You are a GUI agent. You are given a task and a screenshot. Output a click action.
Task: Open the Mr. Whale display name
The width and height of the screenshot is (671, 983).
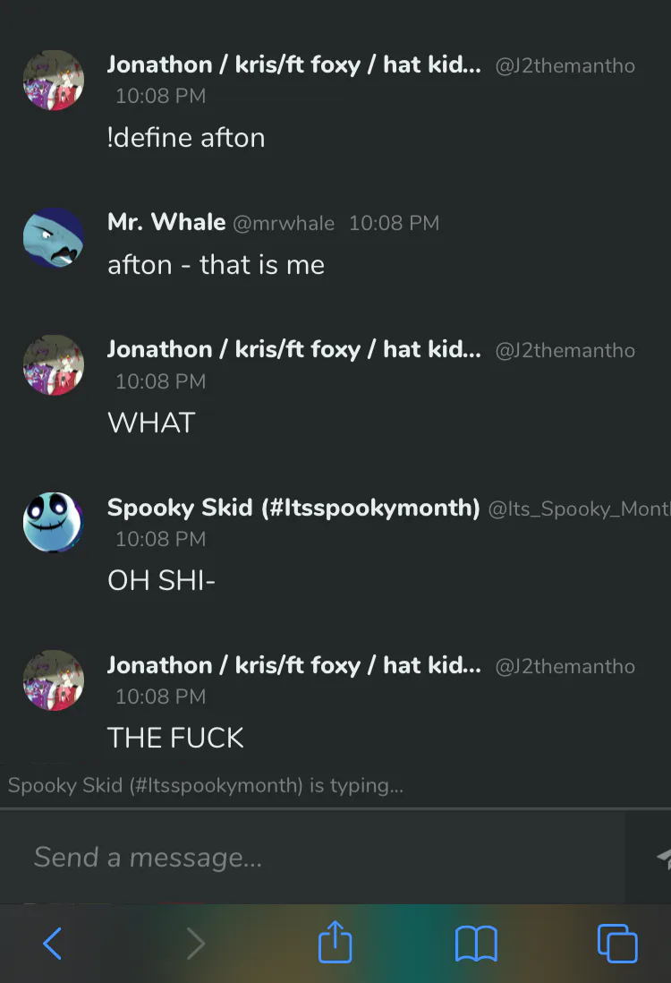click(166, 222)
